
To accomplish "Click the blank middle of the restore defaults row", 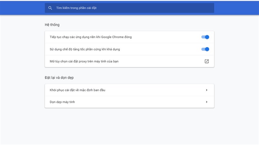I will point(155,90).
